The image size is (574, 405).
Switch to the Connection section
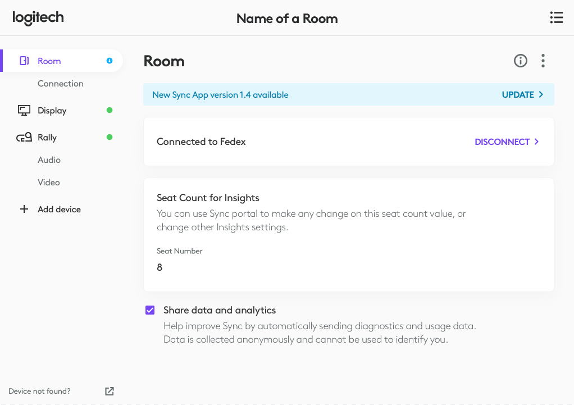tap(60, 83)
